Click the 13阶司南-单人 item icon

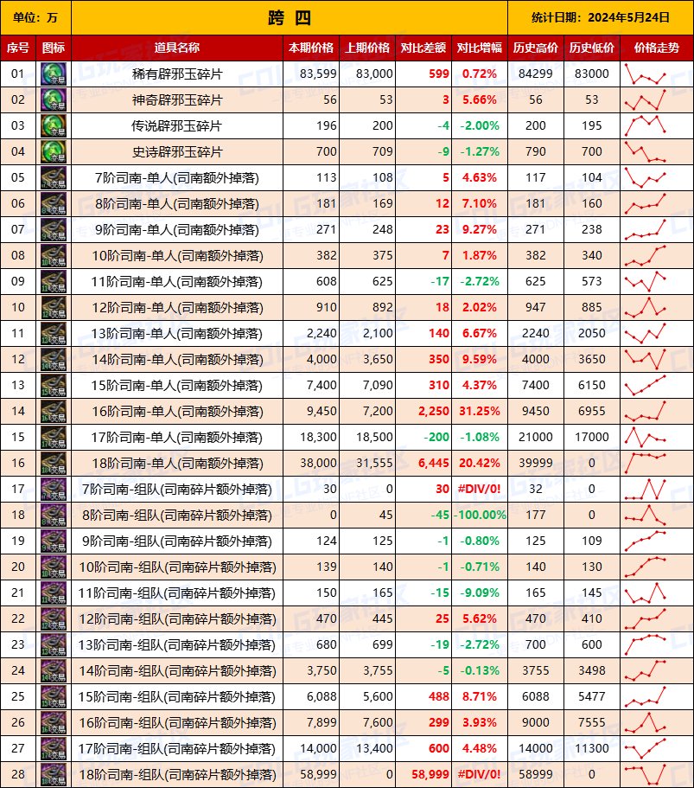[x=54, y=334]
